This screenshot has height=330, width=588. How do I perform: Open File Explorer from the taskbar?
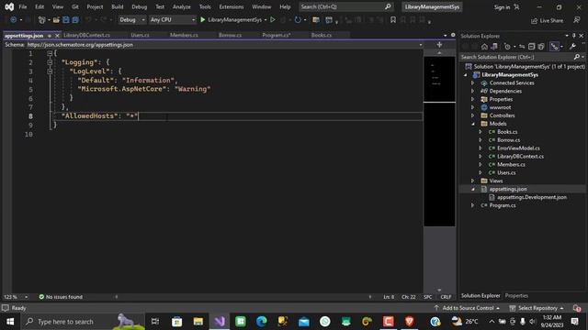click(198, 322)
